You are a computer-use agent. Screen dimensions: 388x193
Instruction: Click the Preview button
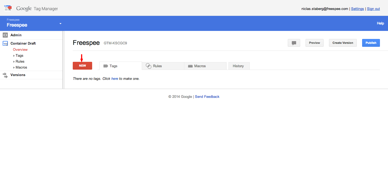click(314, 43)
